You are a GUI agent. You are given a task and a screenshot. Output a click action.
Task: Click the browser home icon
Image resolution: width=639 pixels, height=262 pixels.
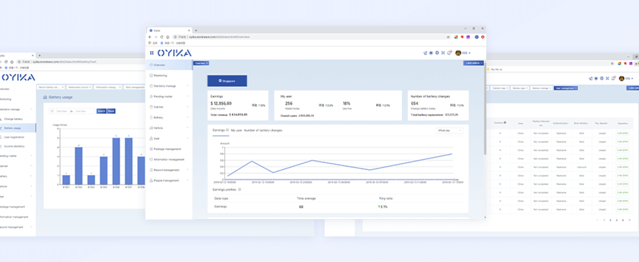[167, 37]
